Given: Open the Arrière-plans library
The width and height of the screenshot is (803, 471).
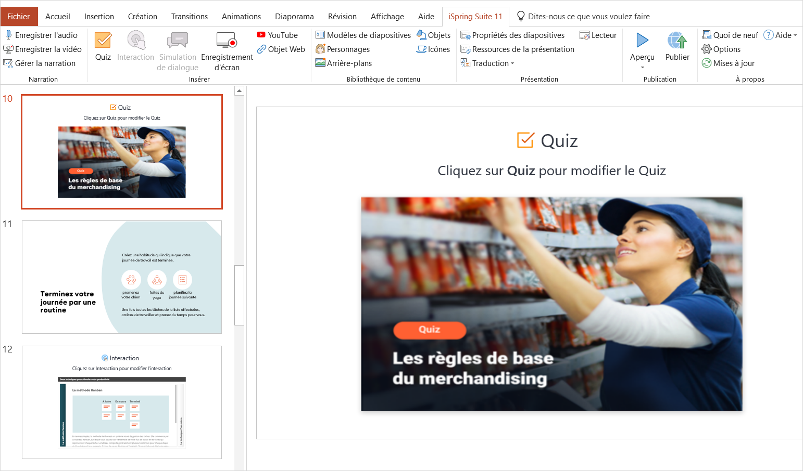Looking at the screenshot, I should pos(344,63).
